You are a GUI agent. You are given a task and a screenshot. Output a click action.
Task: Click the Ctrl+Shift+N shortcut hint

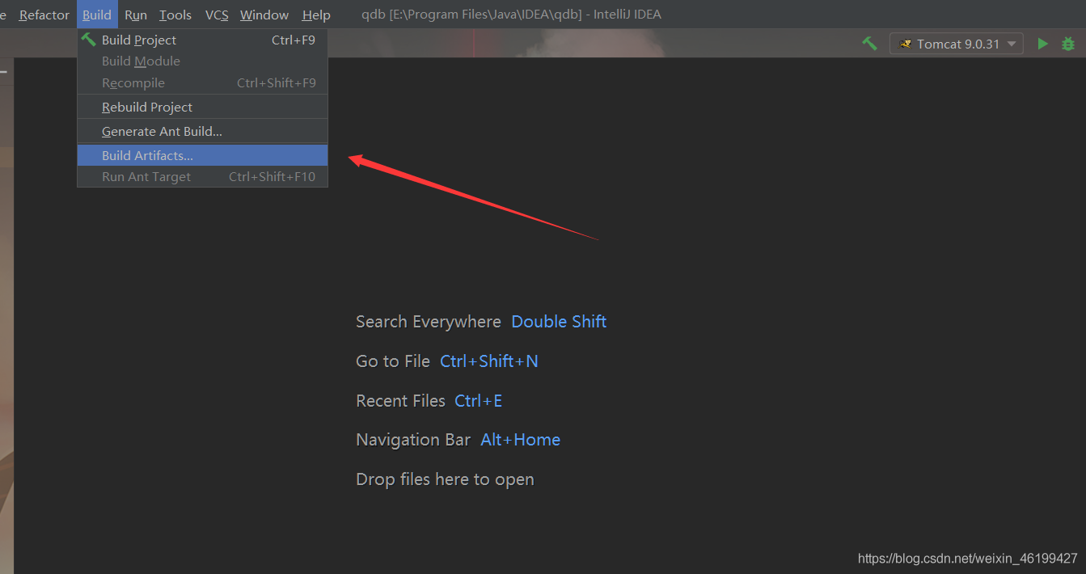(489, 361)
